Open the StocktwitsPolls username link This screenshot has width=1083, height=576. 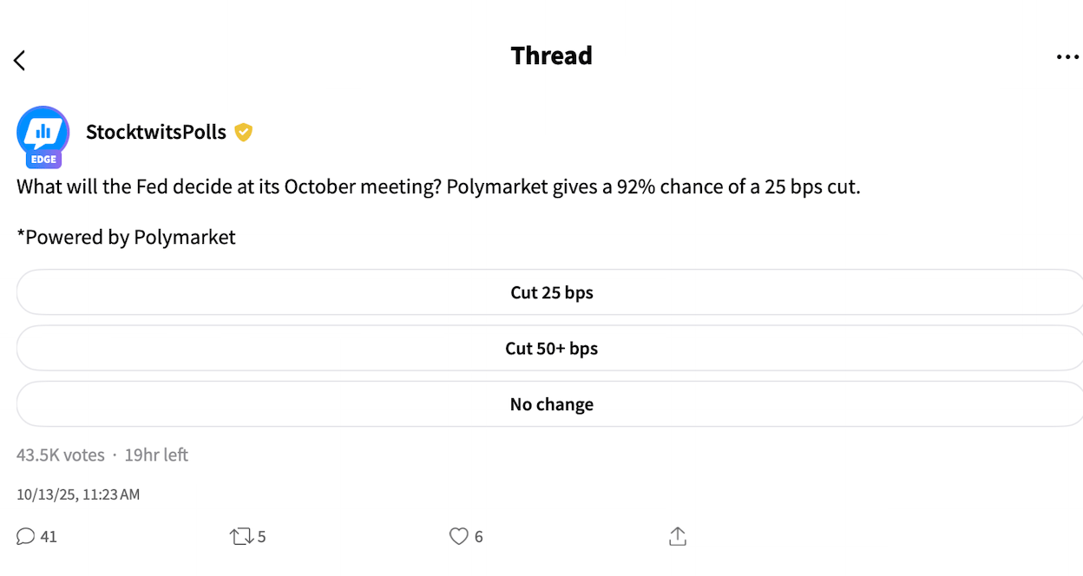point(156,132)
